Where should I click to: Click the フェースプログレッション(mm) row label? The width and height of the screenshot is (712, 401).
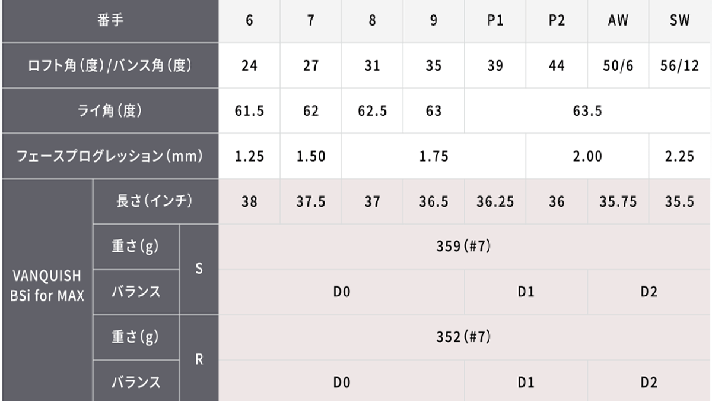point(110,156)
